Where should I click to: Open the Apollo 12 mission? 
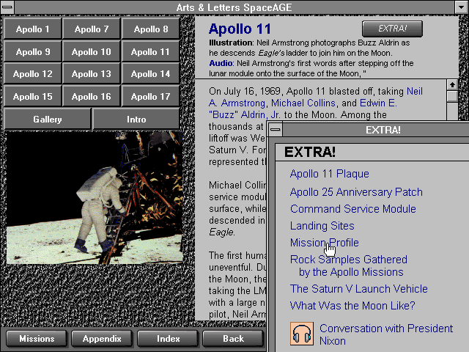32,74
